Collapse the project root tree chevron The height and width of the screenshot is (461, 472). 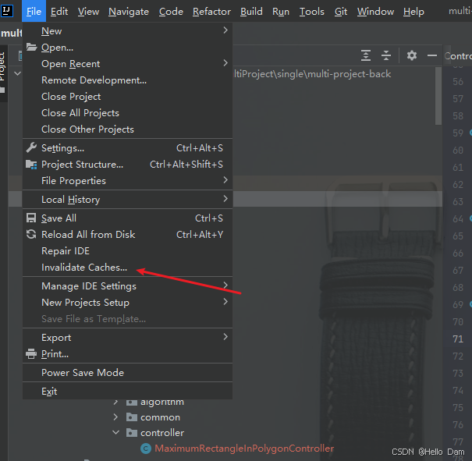coord(17,73)
